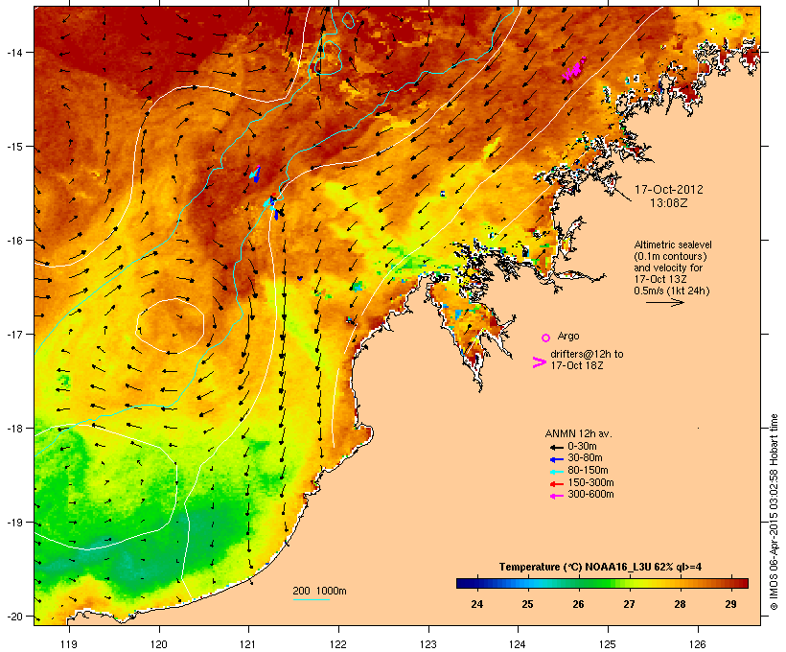Click the date label 17-Oct-2012
The height and width of the screenshot is (652, 786).
[669, 190]
